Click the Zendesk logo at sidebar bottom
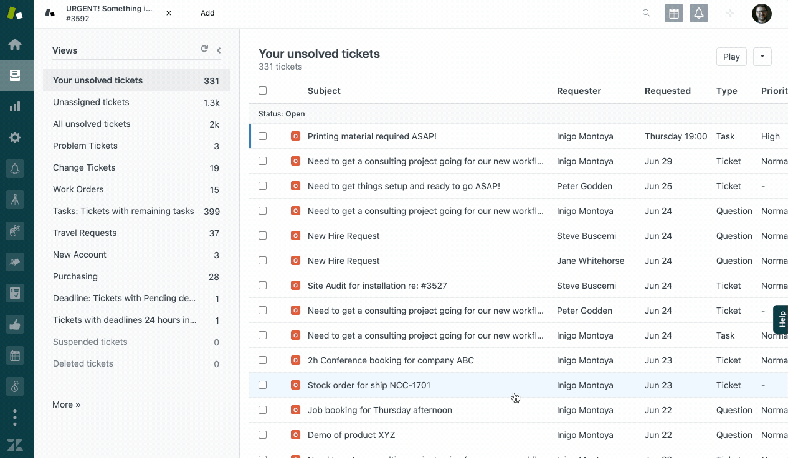This screenshot has height=458, width=788. 15,444
